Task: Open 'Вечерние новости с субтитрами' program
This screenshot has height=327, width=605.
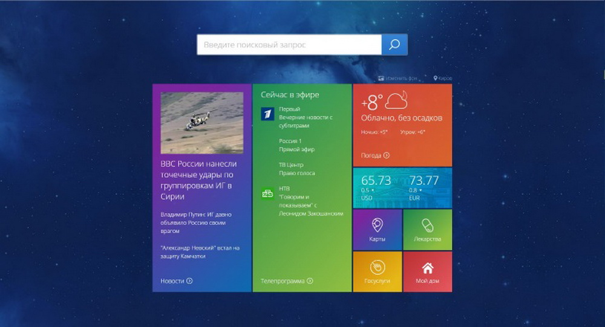Action: [306, 121]
